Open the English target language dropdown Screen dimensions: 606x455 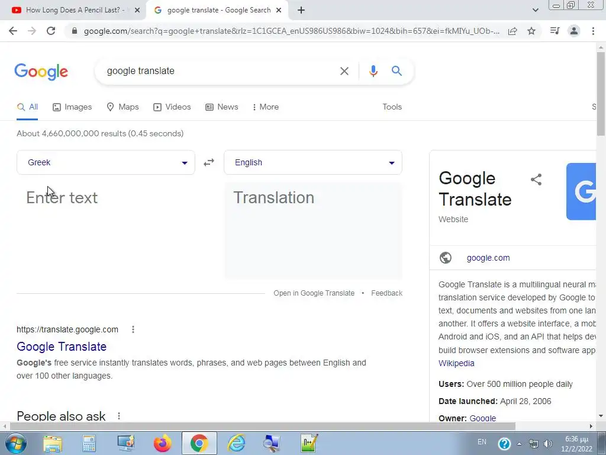tap(313, 162)
